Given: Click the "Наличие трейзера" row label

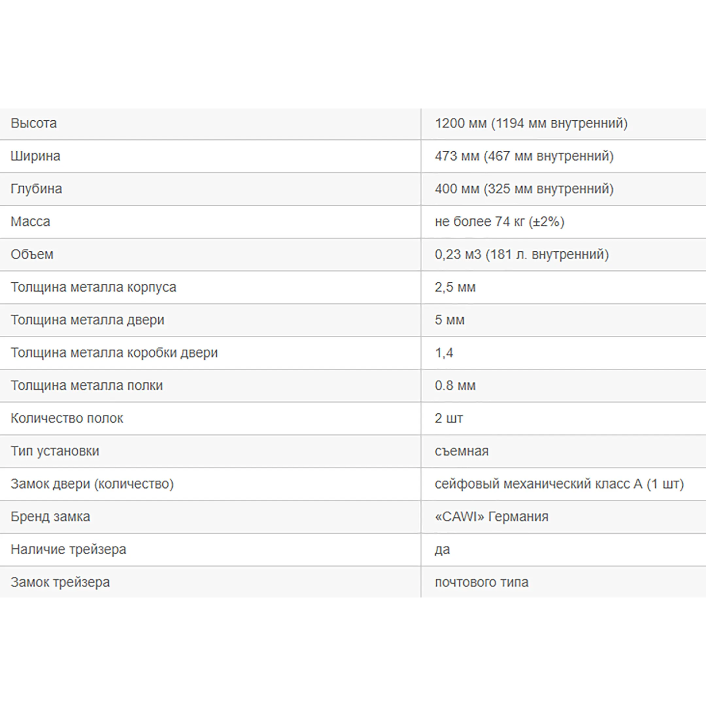Looking at the screenshot, I should pyautogui.click(x=68, y=549).
